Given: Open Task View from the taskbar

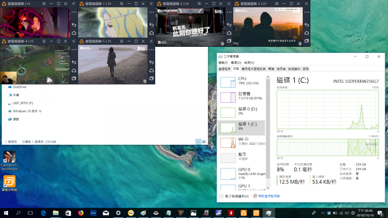Looking at the screenshot, I should point(30,213).
